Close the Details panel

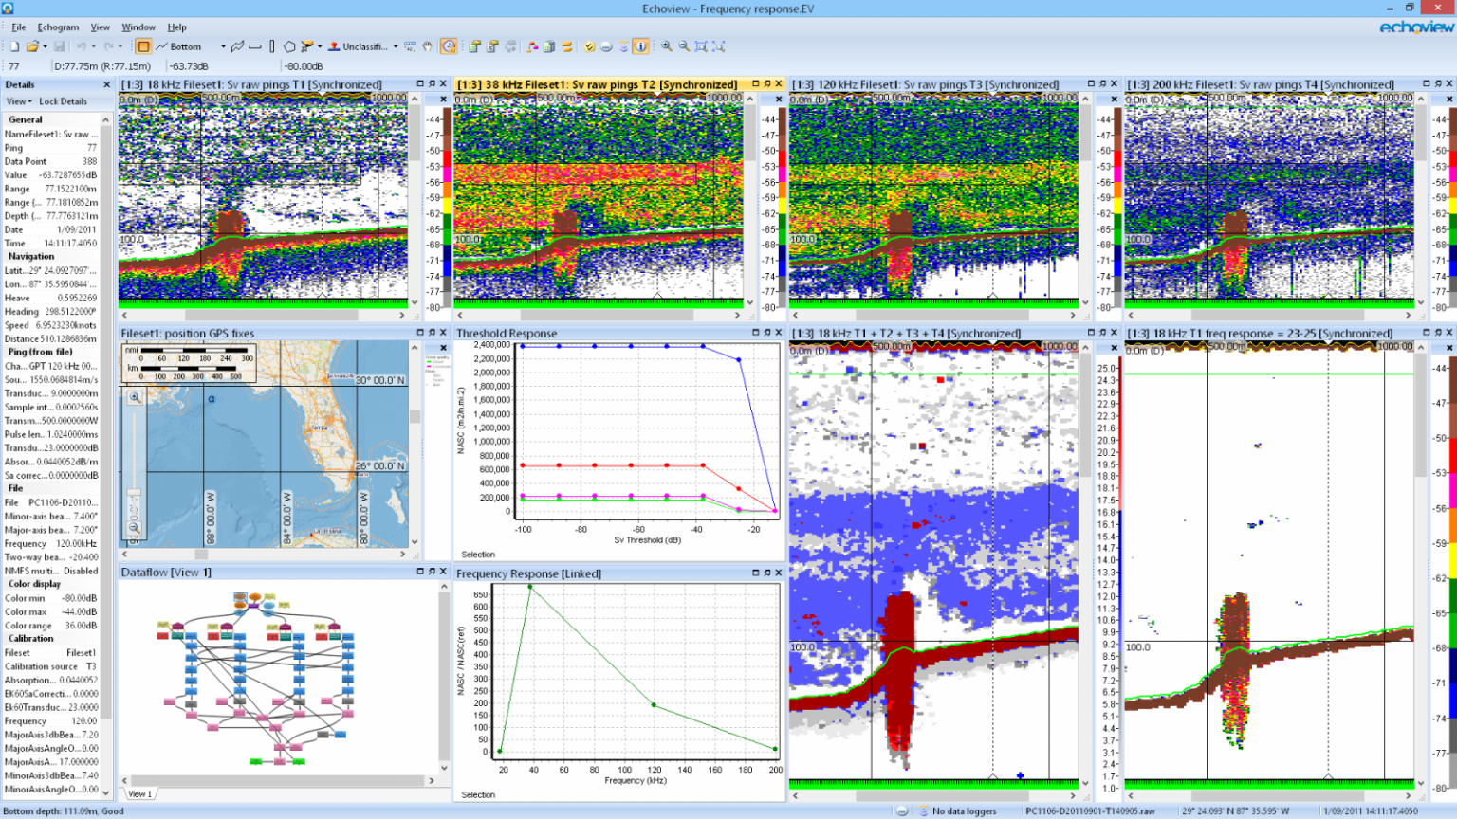[x=106, y=84]
